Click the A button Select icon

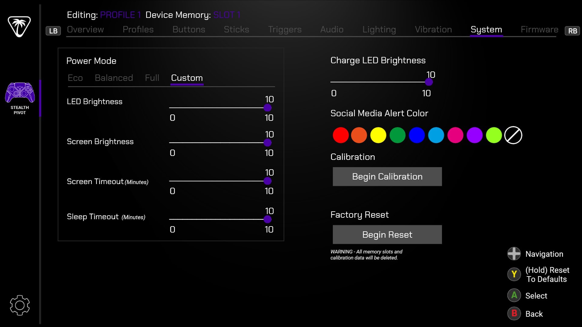(x=514, y=295)
